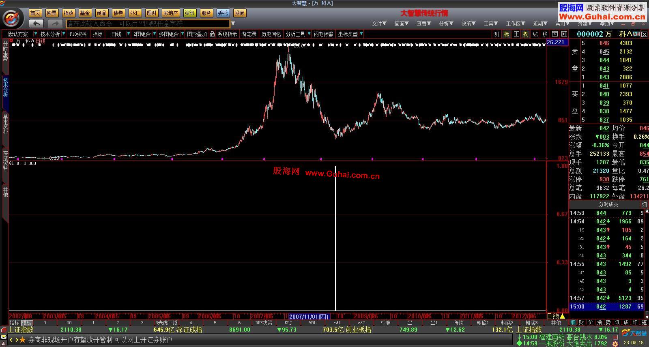Click the command input field
Screen dimensions: 649x347
coord(148,24)
